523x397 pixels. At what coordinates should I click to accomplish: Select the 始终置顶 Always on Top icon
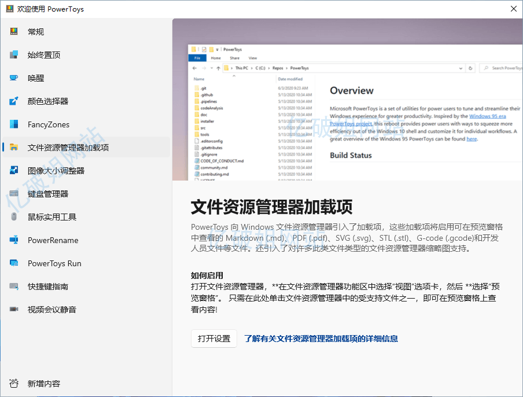(x=14, y=55)
